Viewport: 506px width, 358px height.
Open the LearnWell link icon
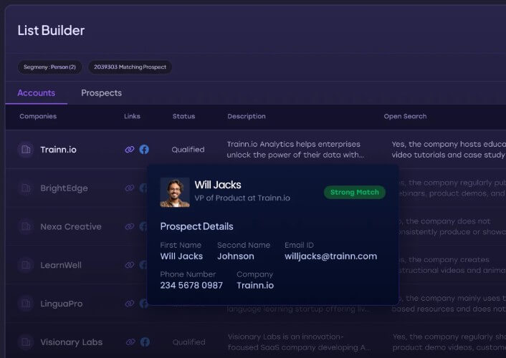click(x=130, y=265)
